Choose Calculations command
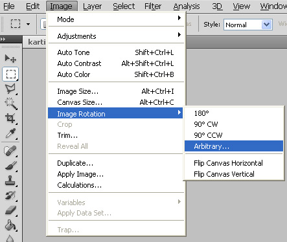Viewport: 287px width, 242px height. click(115, 185)
